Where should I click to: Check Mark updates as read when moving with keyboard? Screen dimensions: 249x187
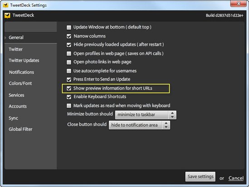tap(69, 105)
